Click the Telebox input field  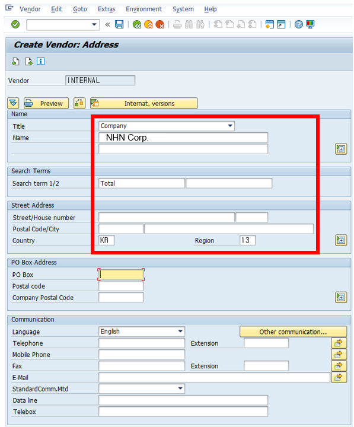183,412
